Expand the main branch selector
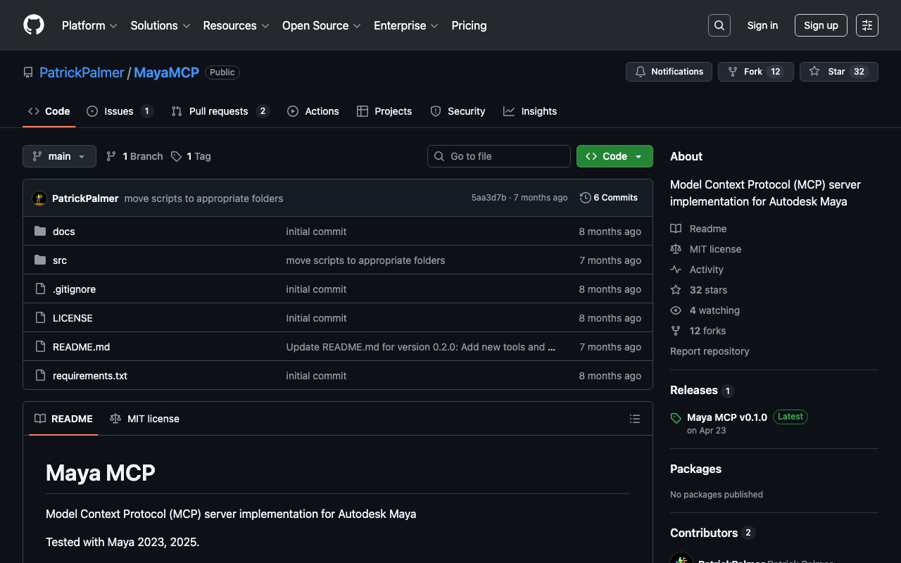This screenshot has height=563, width=901. click(59, 156)
